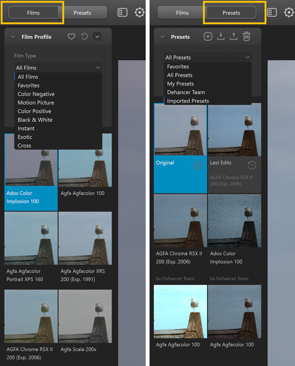Image resolution: width=295 pixels, height=366 pixels.
Task: Select Agfa Agfacolor XRS 200 thumbnail
Action: click(x=85, y=238)
